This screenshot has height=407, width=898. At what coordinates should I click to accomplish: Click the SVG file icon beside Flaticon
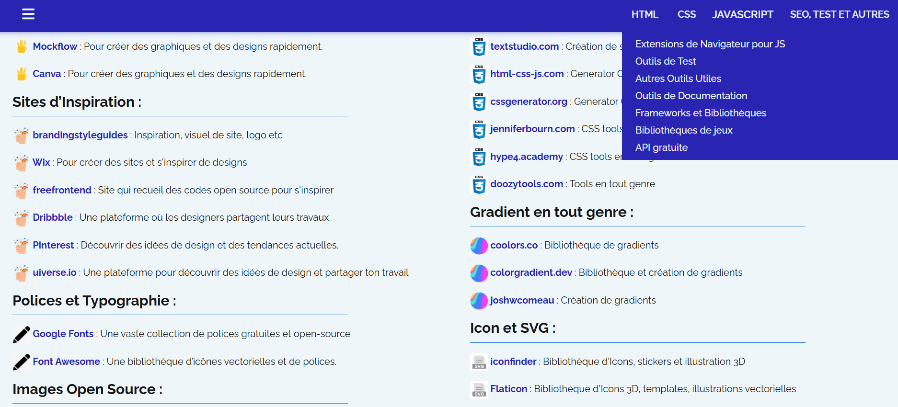pyautogui.click(x=479, y=389)
